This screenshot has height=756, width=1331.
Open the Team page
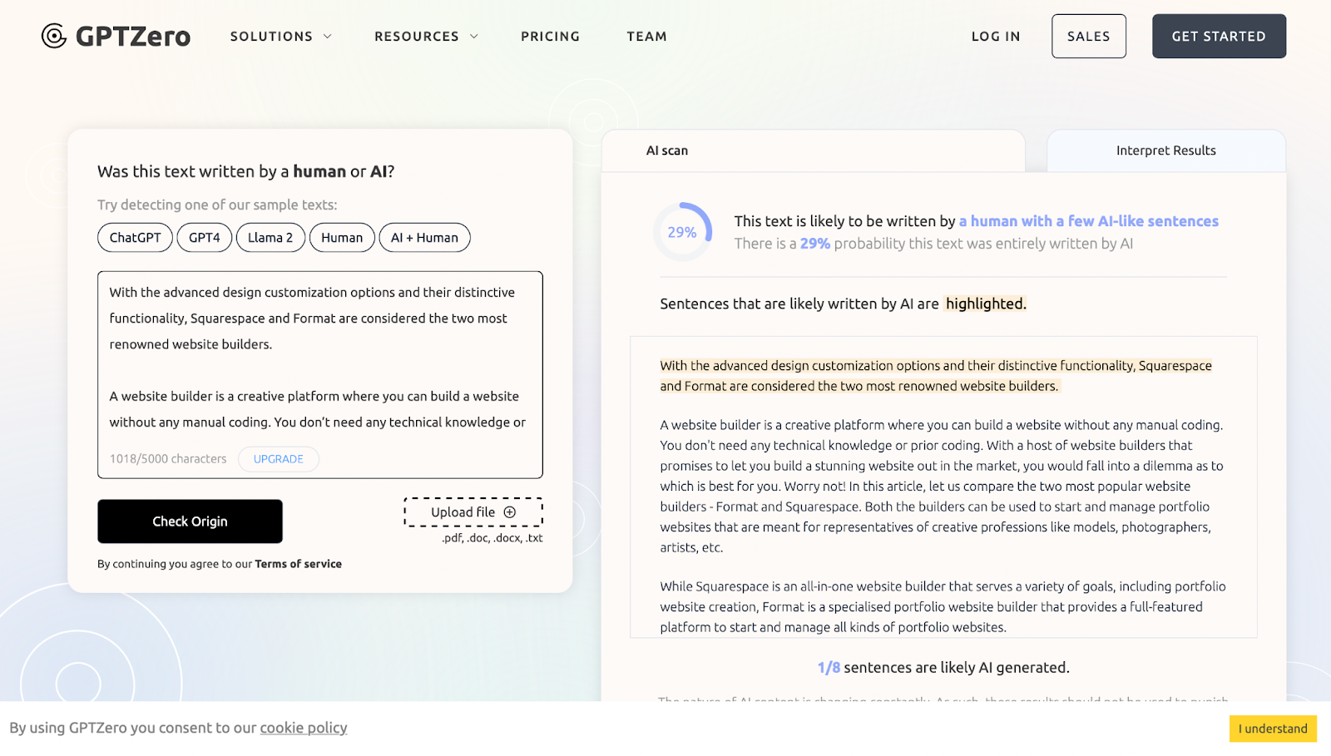(x=647, y=37)
